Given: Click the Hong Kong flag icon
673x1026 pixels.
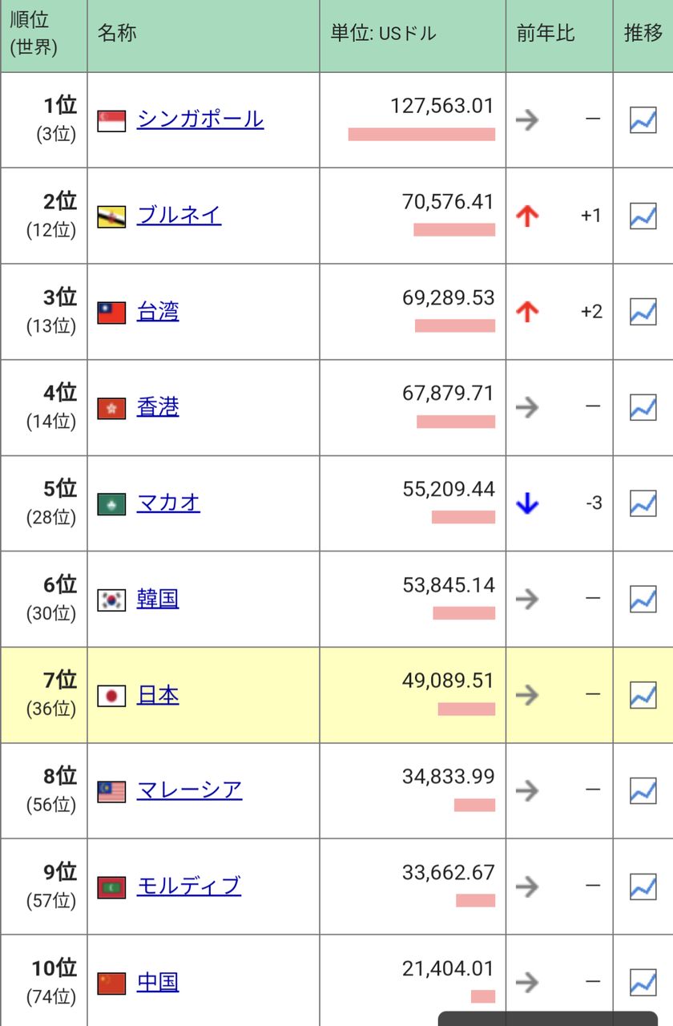Looking at the screenshot, I should coord(111,408).
